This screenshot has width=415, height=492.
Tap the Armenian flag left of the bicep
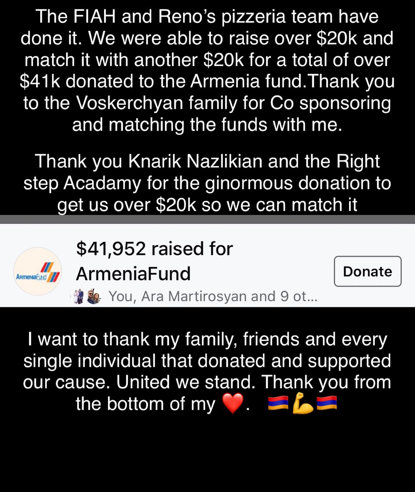coord(278,403)
